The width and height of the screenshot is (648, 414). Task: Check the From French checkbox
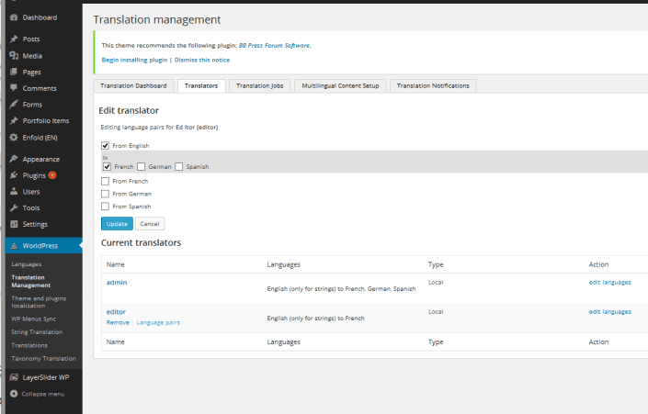click(105, 181)
